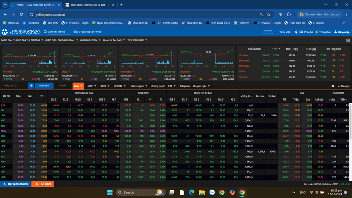Image resolution: width=352 pixels, height=198 pixels.
Task: Open the Nhóm ngành dropdown
Action: click(139, 86)
